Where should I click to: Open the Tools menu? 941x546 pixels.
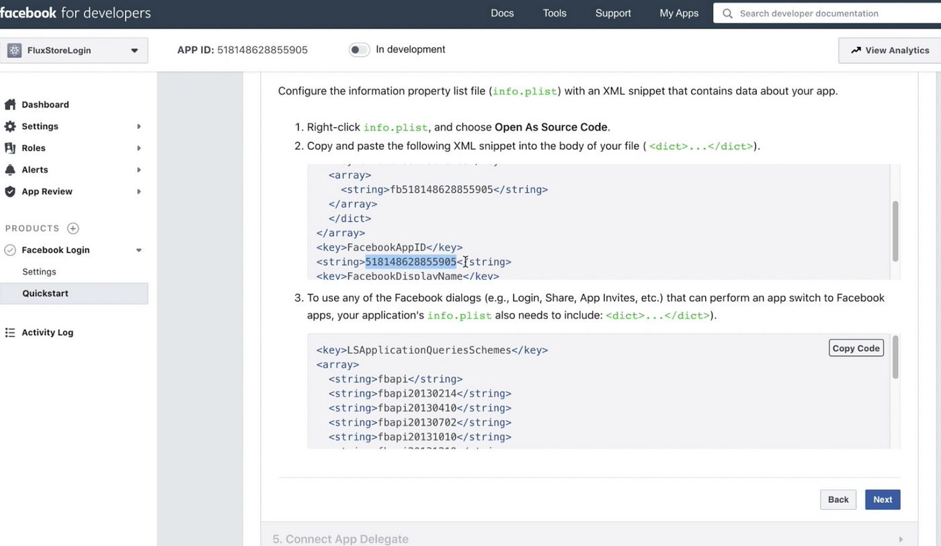pyautogui.click(x=555, y=13)
